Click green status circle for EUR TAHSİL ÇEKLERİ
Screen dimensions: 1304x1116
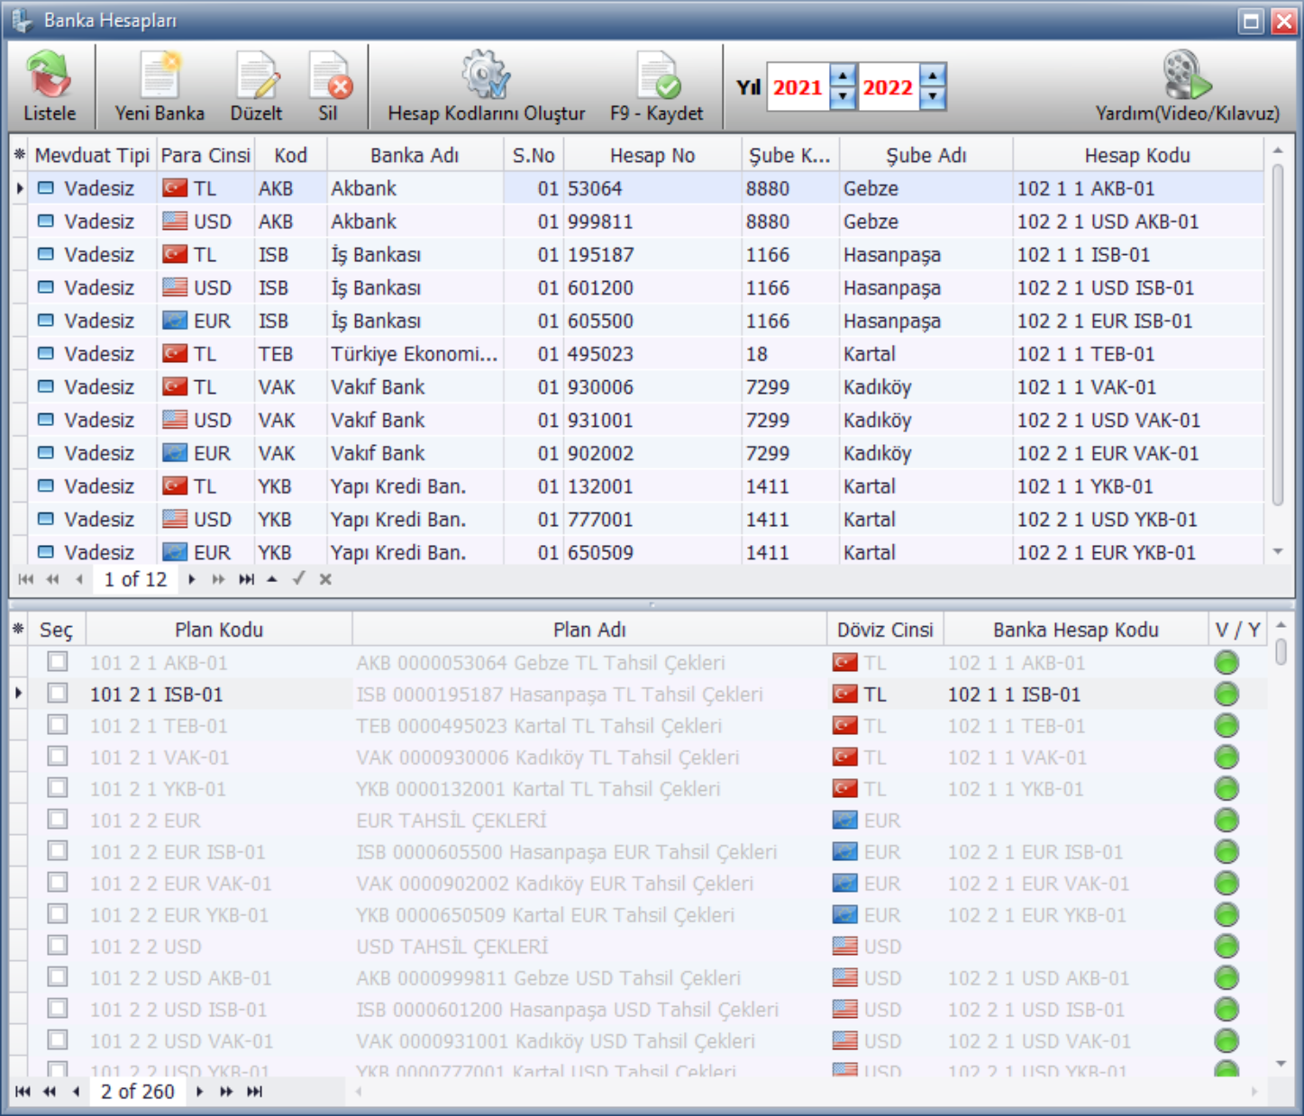tap(1226, 821)
